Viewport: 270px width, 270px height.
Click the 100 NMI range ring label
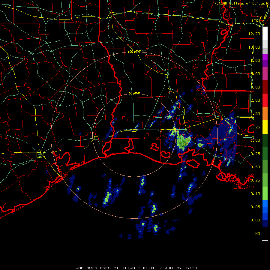point(134,52)
